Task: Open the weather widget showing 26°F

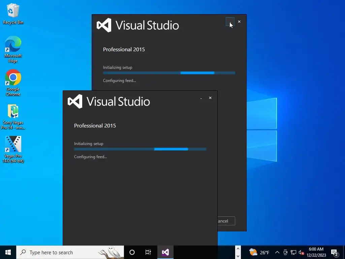Action: 259,252
